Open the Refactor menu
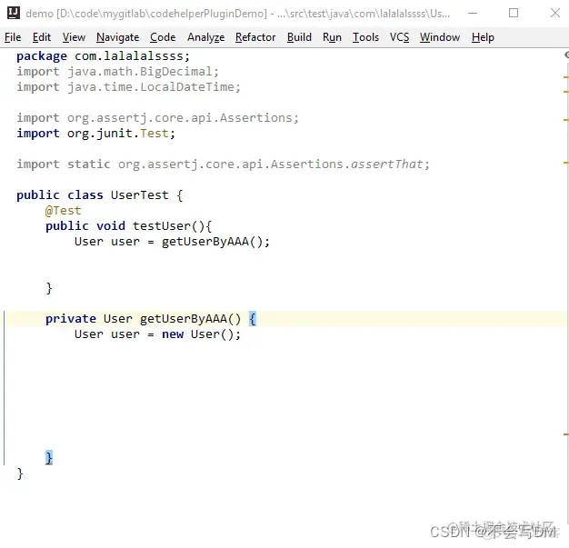Screen dimensions: 569x548 point(255,37)
